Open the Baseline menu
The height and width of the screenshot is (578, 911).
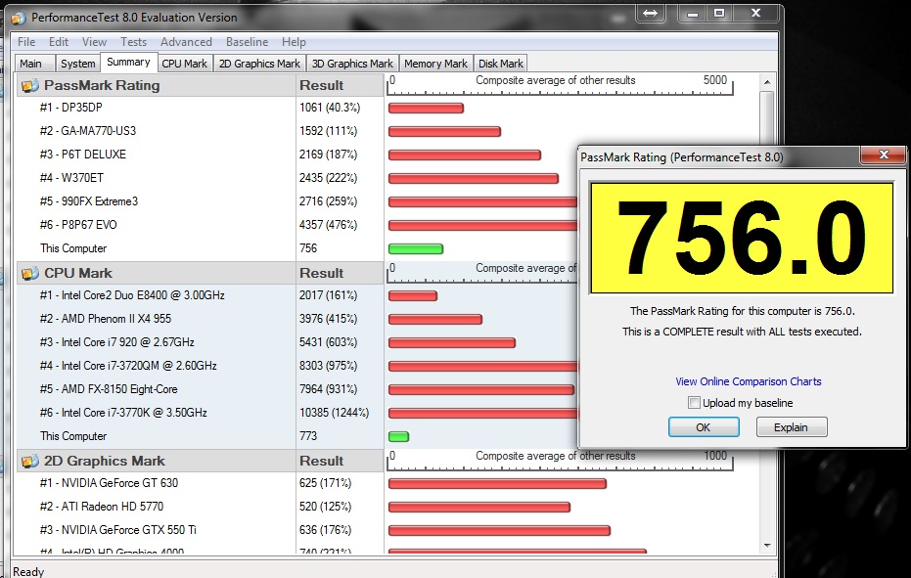(247, 42)
